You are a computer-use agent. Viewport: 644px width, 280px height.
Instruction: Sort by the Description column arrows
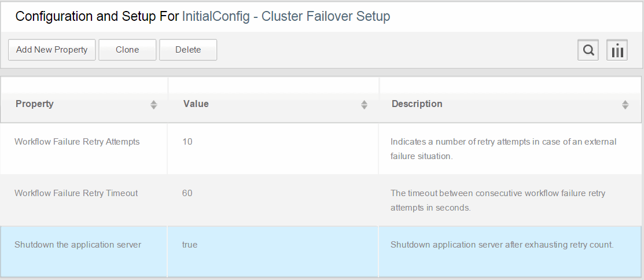625,104
